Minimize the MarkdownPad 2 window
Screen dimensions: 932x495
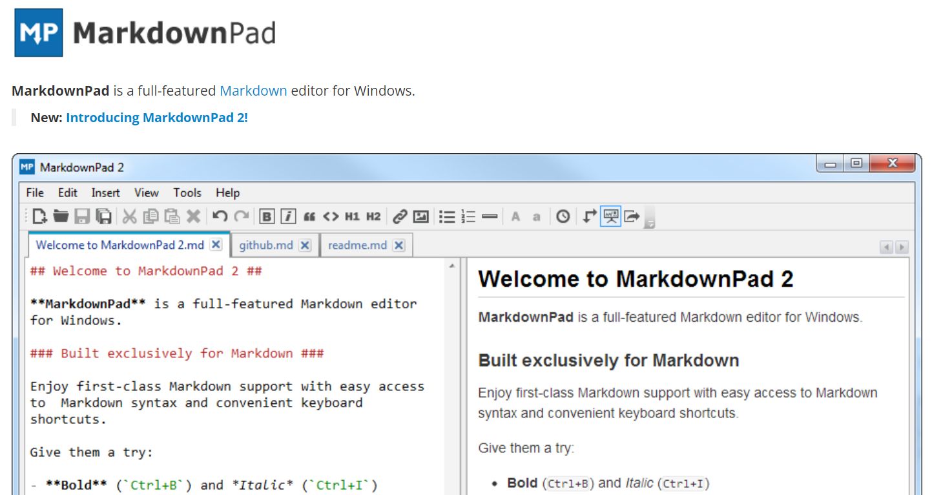830,165
